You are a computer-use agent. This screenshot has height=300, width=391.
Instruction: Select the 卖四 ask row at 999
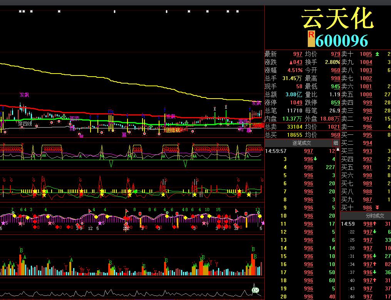coord(366,102)
